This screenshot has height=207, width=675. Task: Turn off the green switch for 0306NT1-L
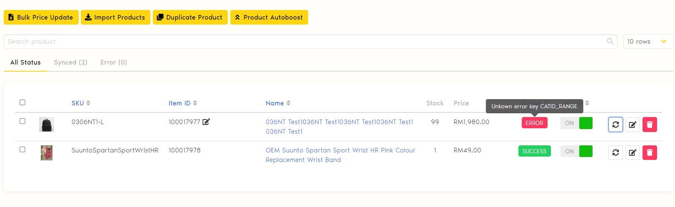pyautogui.click(x=577, y=123)
